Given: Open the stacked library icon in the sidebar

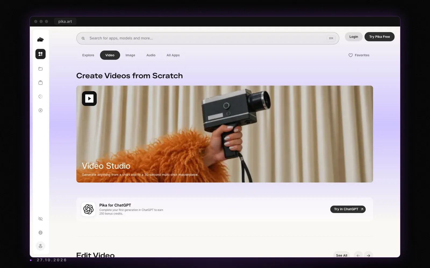Looking at the screenshot, I should (40, 83).
